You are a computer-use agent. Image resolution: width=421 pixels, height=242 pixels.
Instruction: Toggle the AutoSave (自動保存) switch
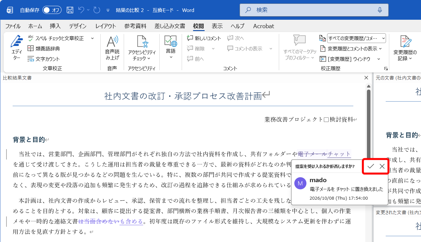(x=52, y=10)
